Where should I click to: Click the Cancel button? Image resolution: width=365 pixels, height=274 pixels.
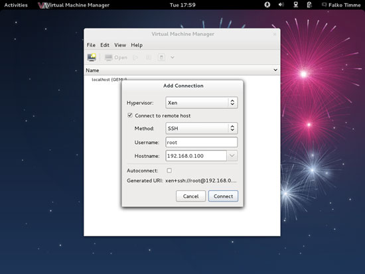190,196
